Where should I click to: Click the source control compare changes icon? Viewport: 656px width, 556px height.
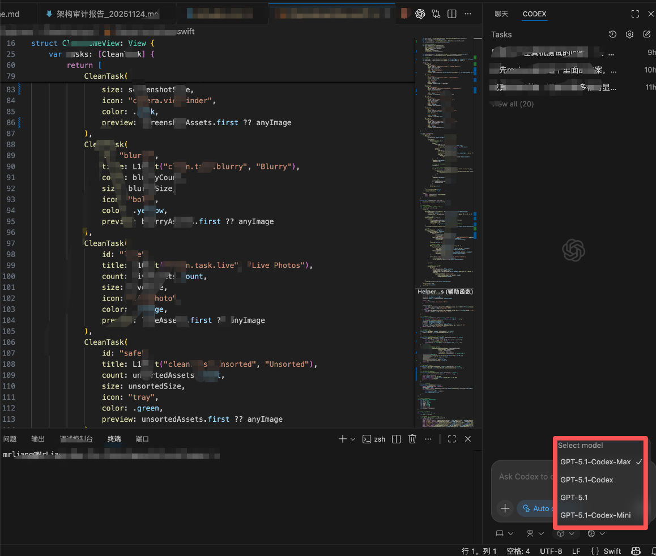tap(436, 14)
